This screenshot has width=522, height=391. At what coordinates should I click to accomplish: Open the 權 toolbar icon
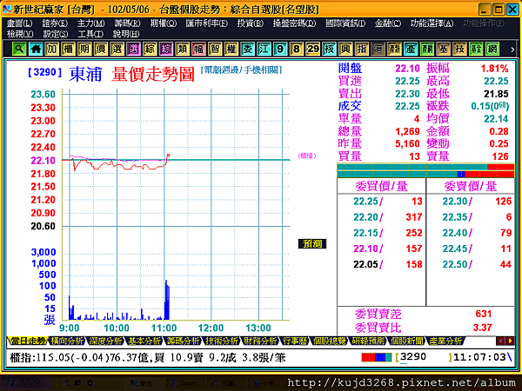231,49
